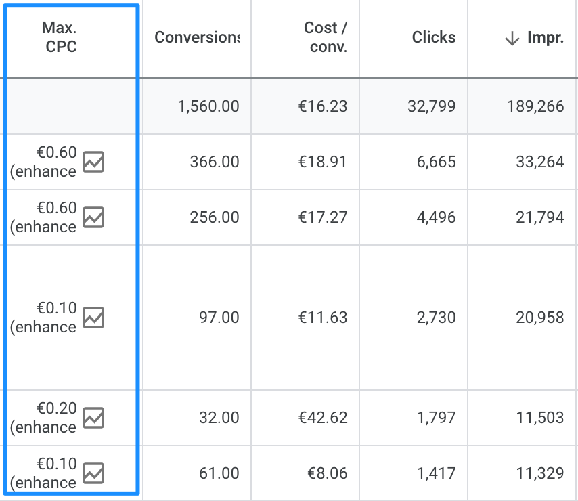Click conversions cell 97.00
The height and width of the screenshot is (501, 578).
tap(219, 318)
